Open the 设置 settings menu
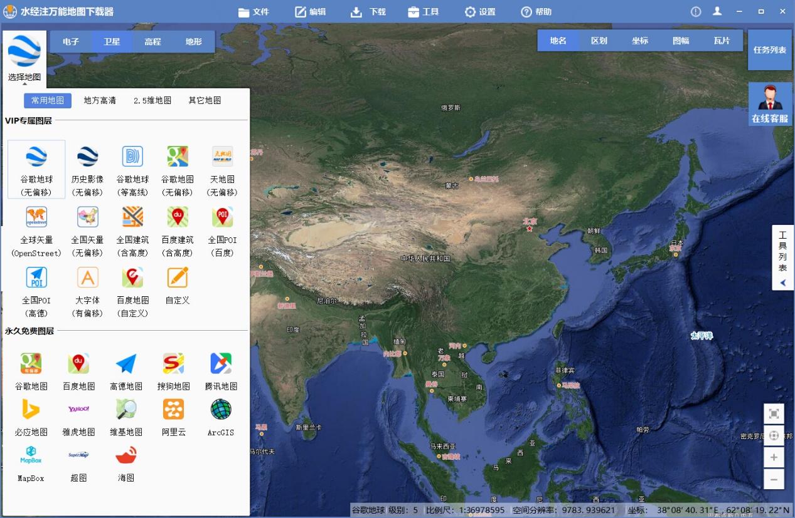795x518 pixels. pos(480,11)
